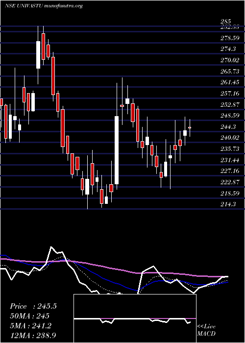Click the tallest white candlestick mid-chart
The image size is (245, 343).
click(x=117, y=150)
